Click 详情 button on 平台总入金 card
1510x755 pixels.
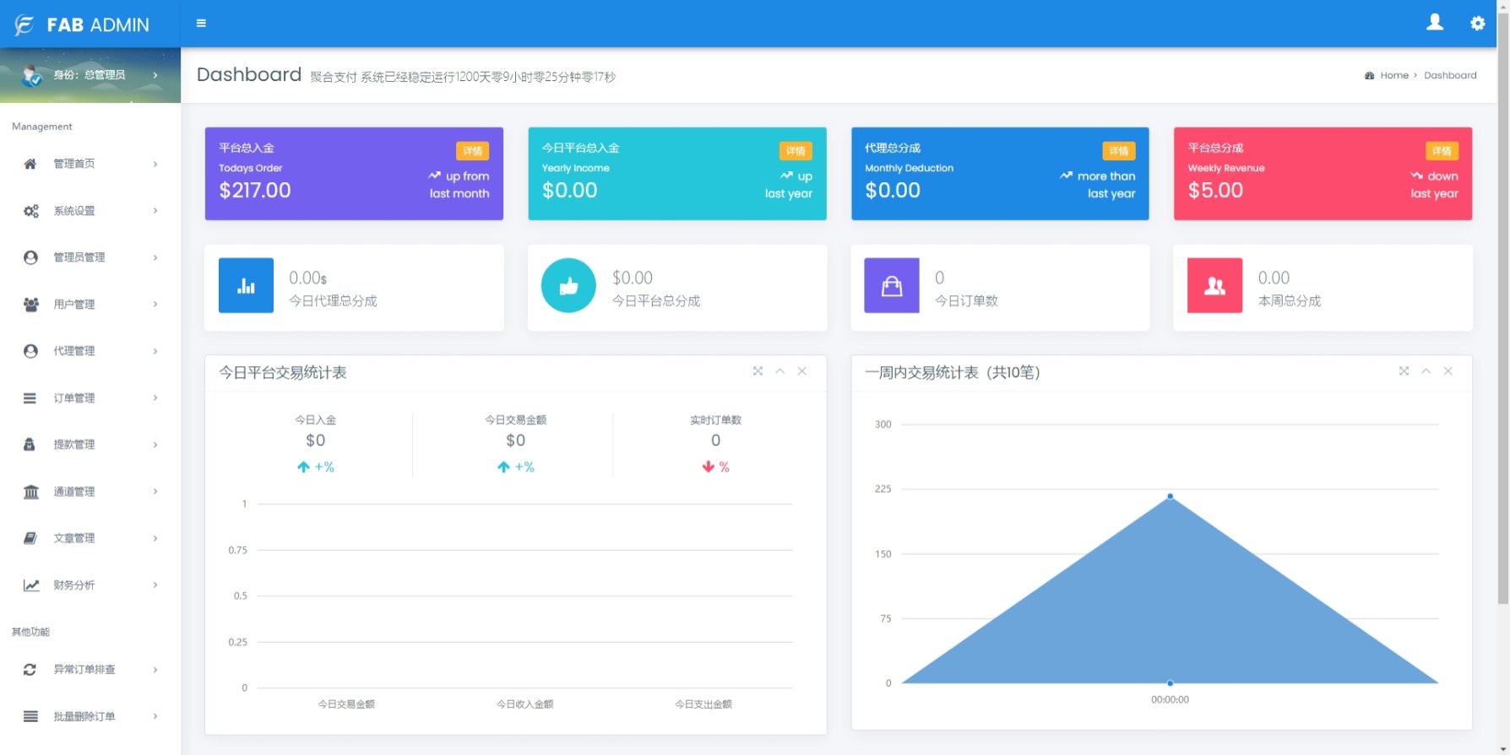pyautogui.click(x=472, y=151)
